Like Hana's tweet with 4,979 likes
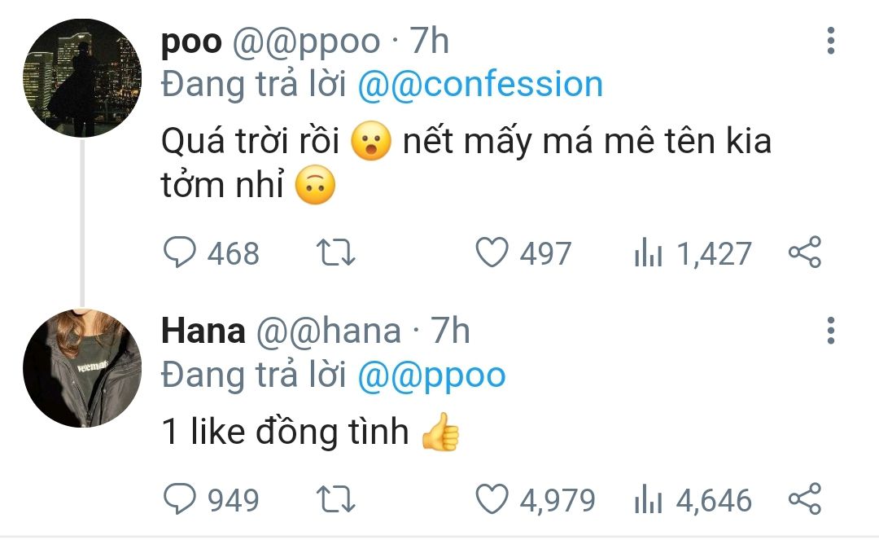This screenshot has height=540, width=879. [x=535, y=499]
